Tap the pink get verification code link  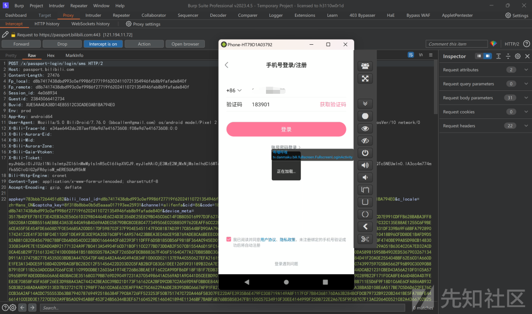click(x=333, y=105)
